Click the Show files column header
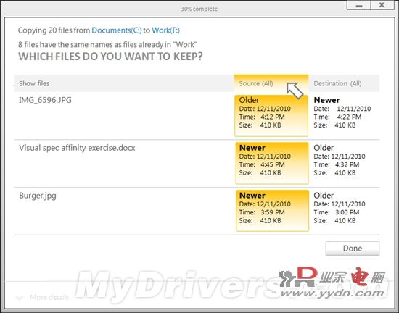Viewport: 399px width, 313px height. coord(34,83)
